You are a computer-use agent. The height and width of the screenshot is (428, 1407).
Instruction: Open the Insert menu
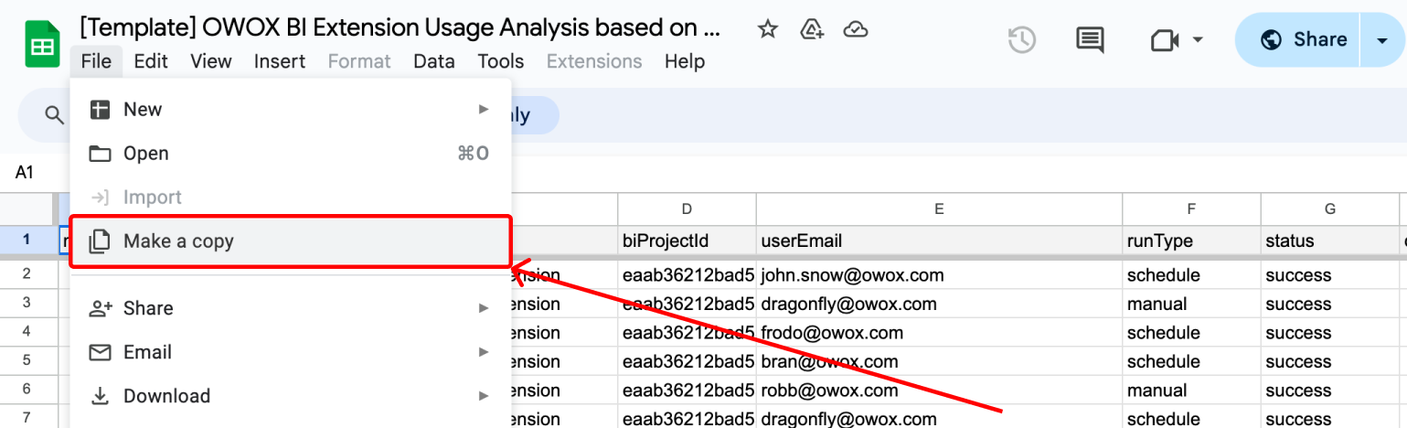(280, 61)
